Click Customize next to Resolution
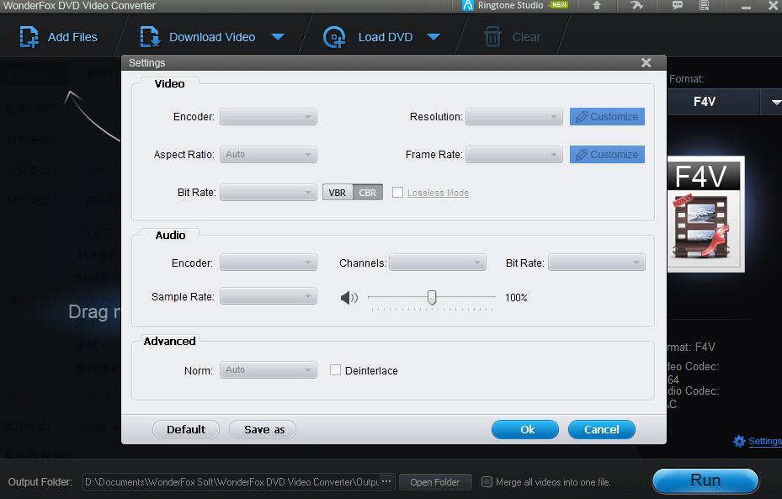Screen dimensions: 782x499 [x=607, y=117]
